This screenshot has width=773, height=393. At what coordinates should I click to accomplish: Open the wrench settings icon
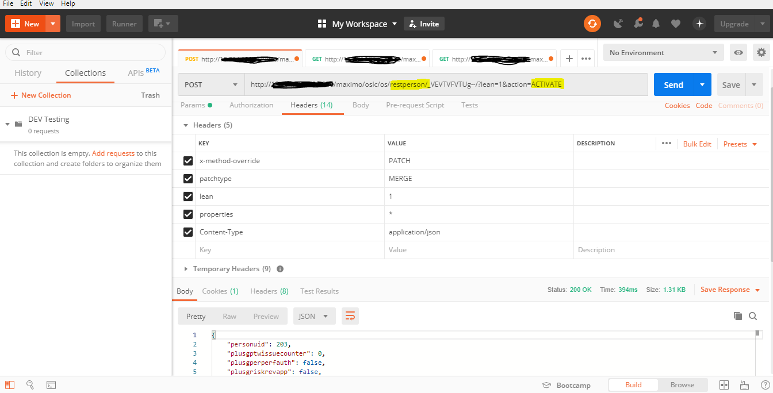click(637, 24)
